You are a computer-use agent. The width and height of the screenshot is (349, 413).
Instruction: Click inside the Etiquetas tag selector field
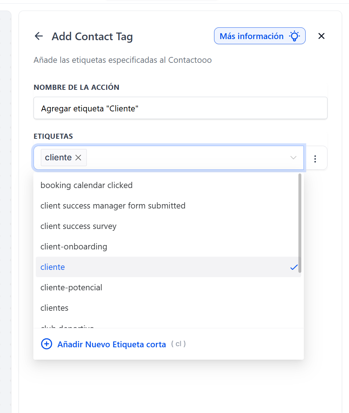(182, 158)
